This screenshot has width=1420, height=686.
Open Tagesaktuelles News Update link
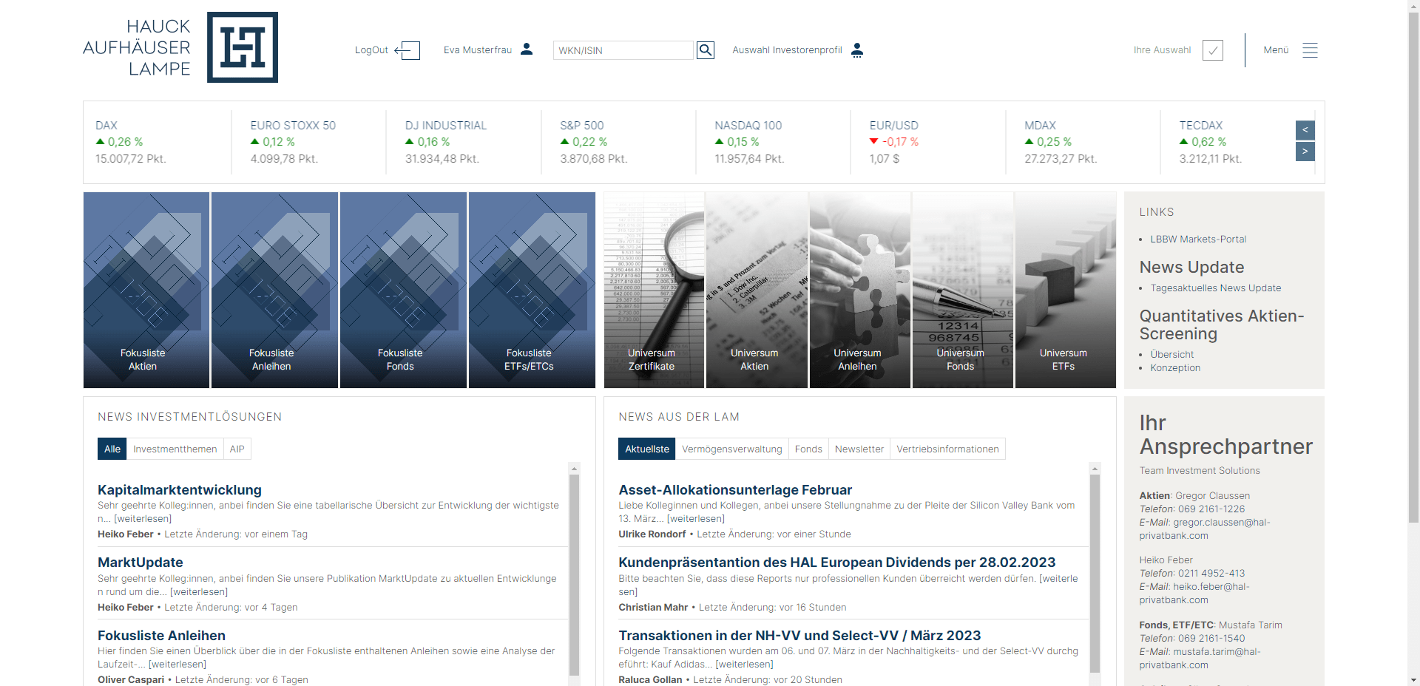click(x=1216, y=288)
